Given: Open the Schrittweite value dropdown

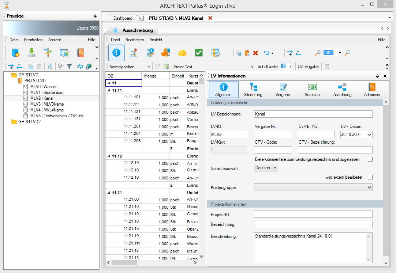Looking at the screenshot, I should [291, 66].
